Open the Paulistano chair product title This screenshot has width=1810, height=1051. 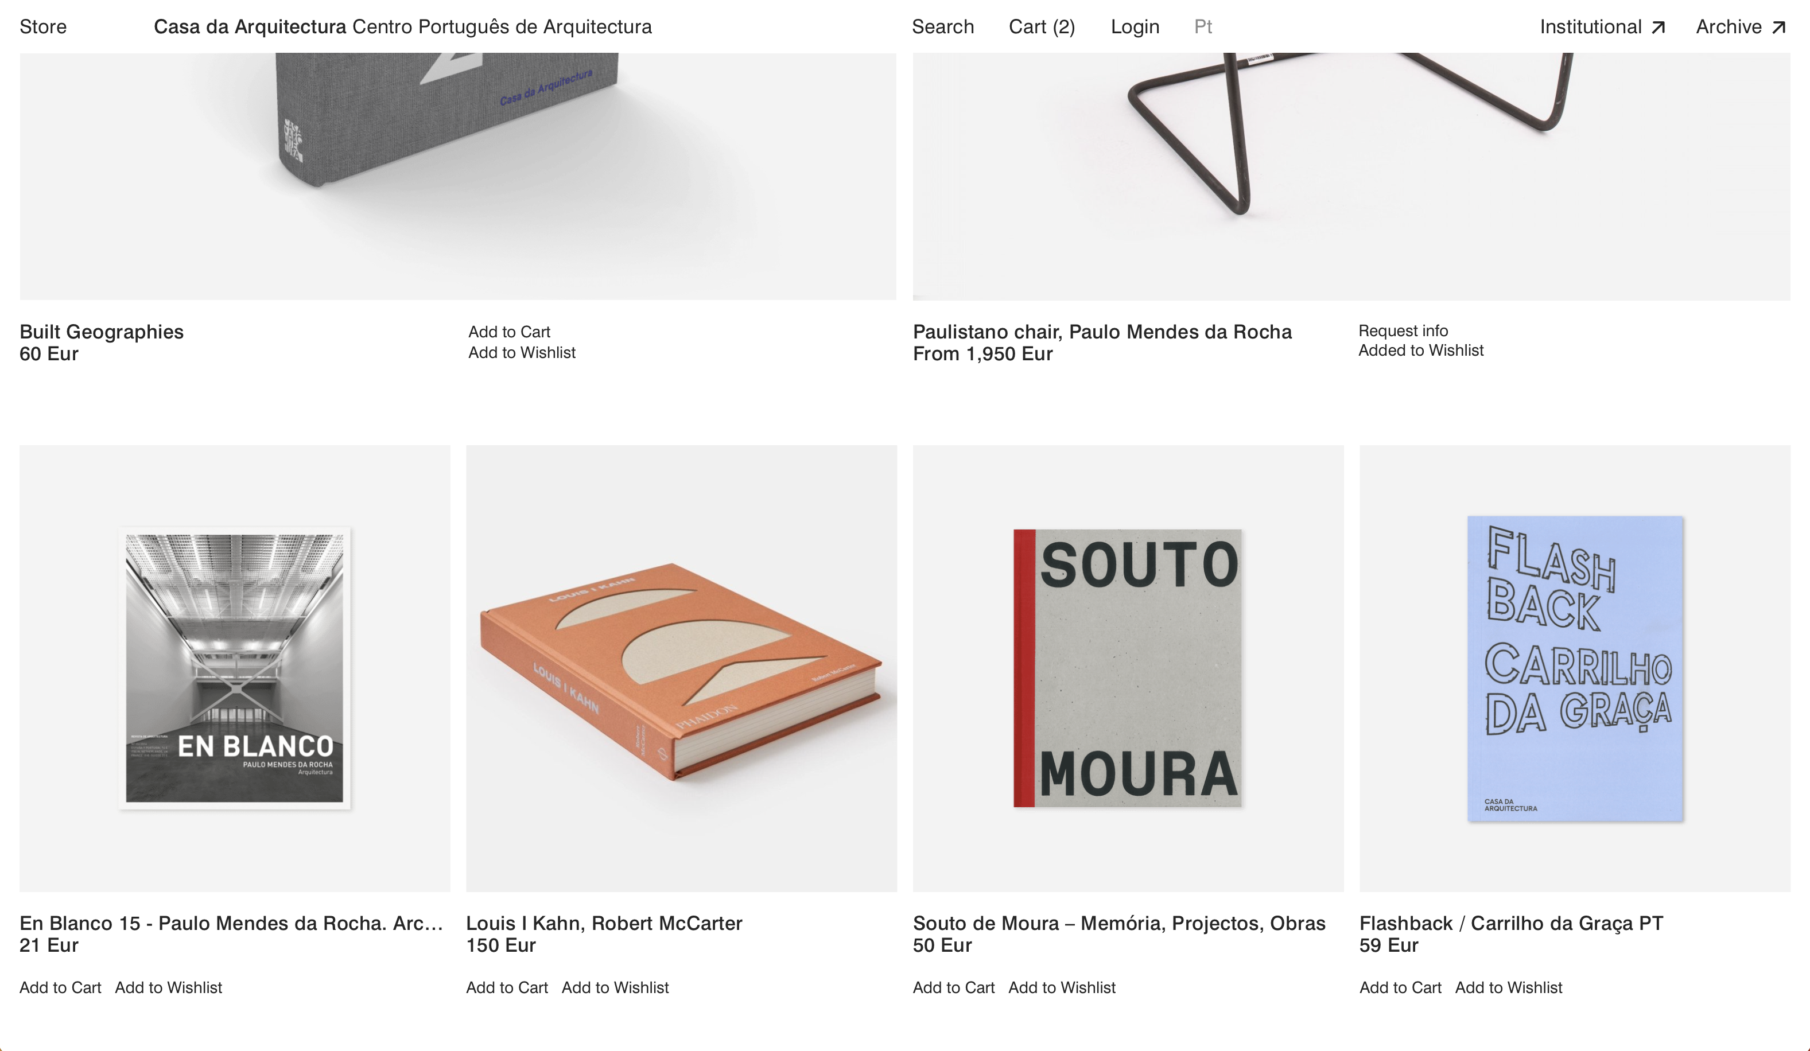pos(1102,332)
